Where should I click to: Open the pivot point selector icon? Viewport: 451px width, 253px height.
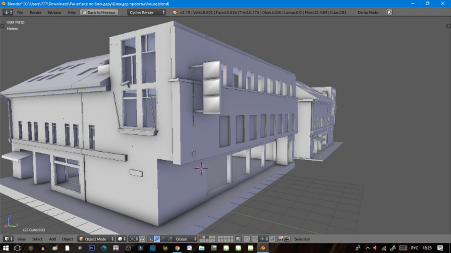click(133, 239)
